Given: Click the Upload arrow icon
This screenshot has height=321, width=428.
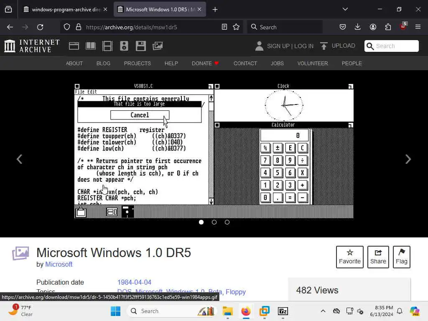Looking at the screenshot, I should [x=324, y=46].
